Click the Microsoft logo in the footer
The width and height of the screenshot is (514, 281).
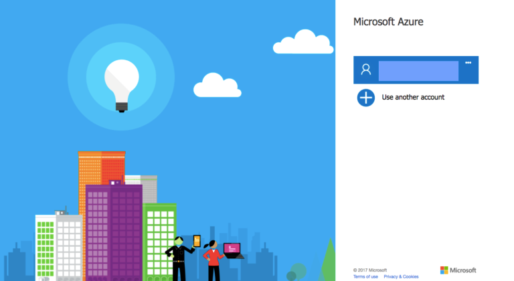click(x=458, y=270)
